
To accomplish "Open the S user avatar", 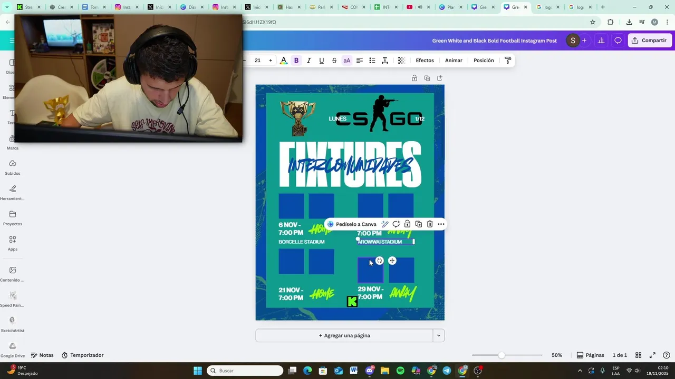I will point(573,41).
